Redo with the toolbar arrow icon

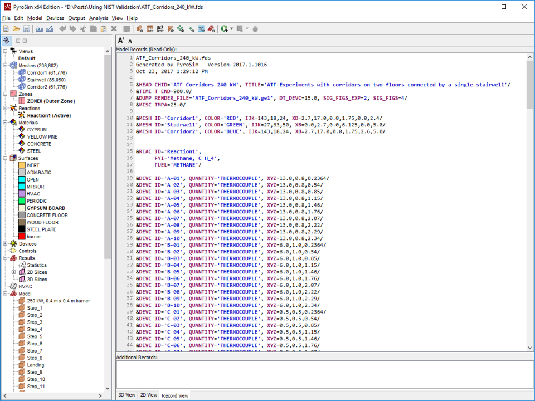coord(73,28)
